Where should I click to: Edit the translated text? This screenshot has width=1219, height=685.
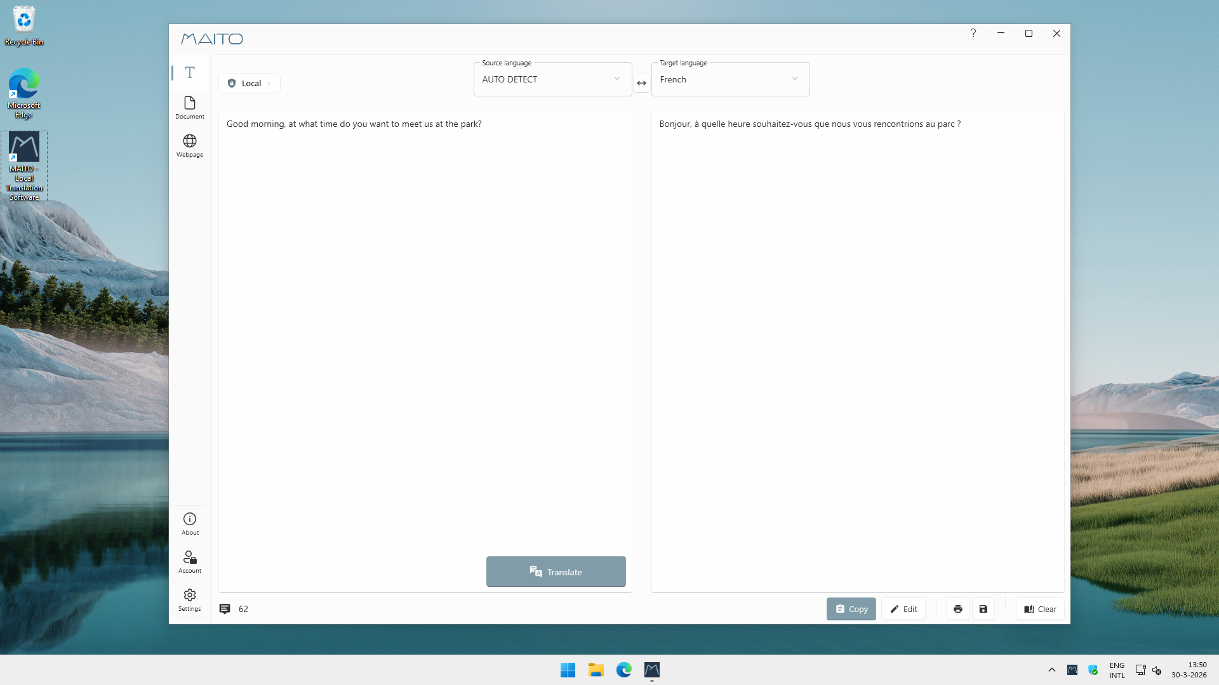pyautogui.click(x=903, y=609)
